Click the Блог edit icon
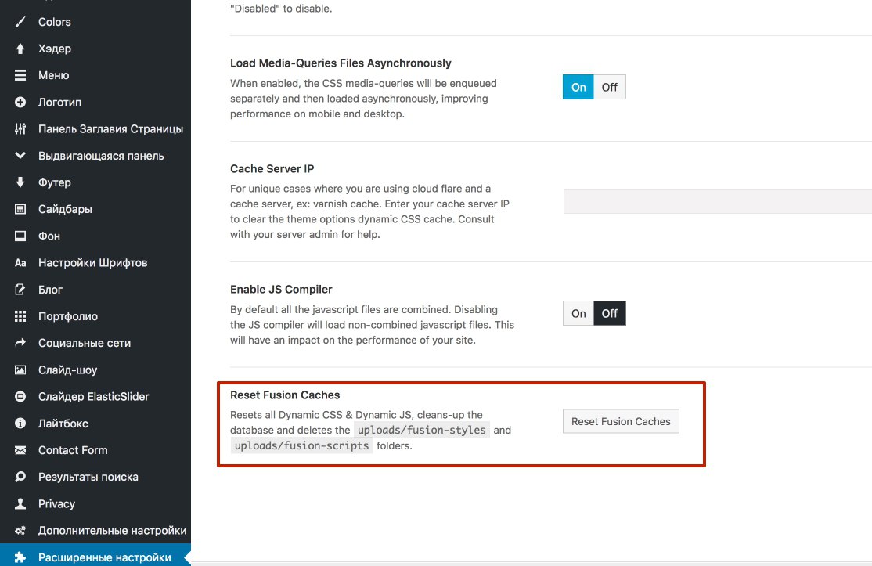This screenshot has height=566, width=872. (x=20, y=290)
